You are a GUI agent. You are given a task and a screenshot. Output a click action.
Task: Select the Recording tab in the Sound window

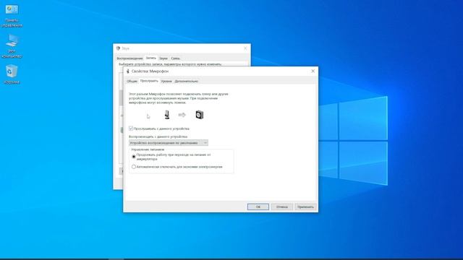coord(151,58)
